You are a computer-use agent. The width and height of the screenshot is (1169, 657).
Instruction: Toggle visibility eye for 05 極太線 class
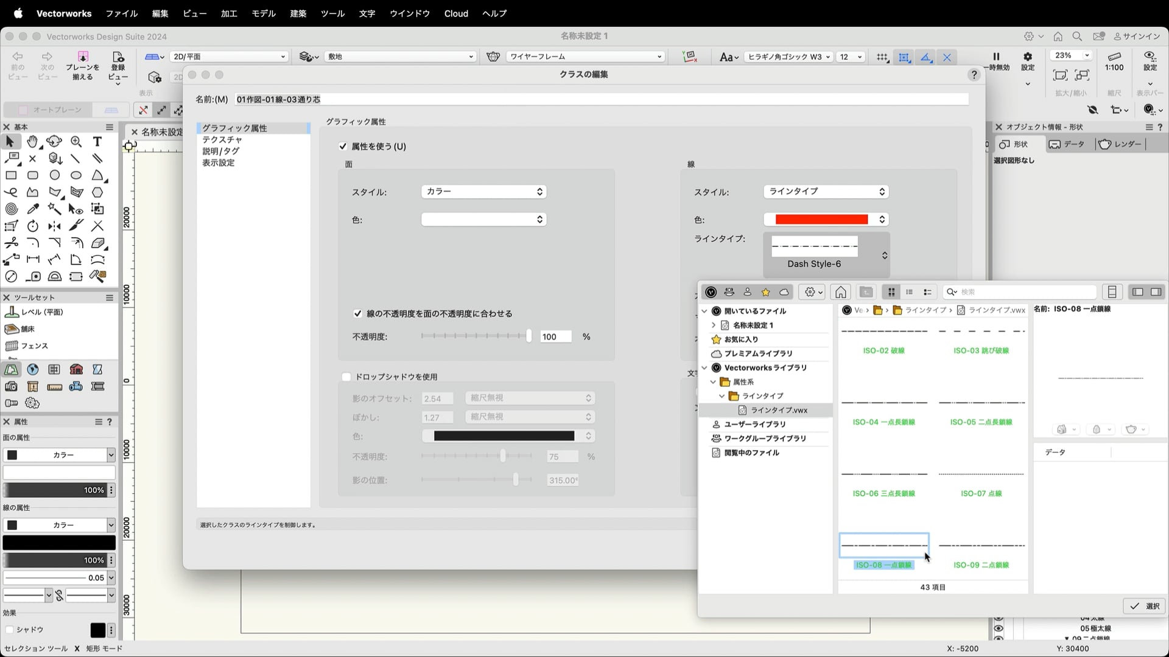point(999,628)
